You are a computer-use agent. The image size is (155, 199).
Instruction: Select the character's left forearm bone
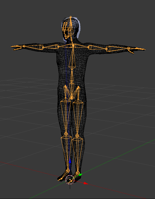pos(117,49)
